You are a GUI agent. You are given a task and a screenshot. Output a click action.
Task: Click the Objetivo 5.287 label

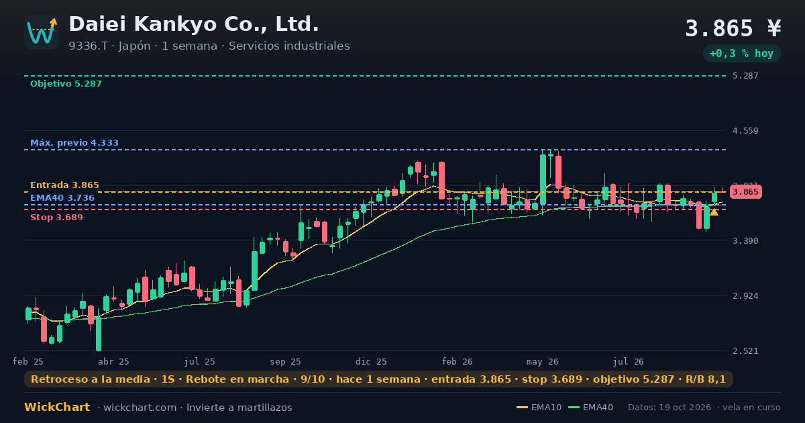(x=66, y=84)
